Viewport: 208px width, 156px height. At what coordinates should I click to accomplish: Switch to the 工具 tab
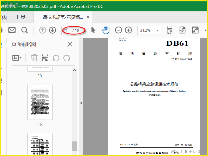coord(20,17)
